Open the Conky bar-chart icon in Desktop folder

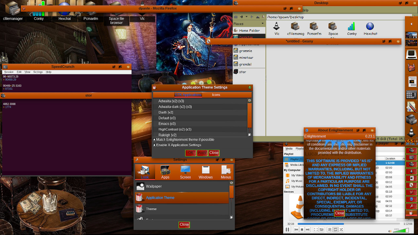pos(351,28)
